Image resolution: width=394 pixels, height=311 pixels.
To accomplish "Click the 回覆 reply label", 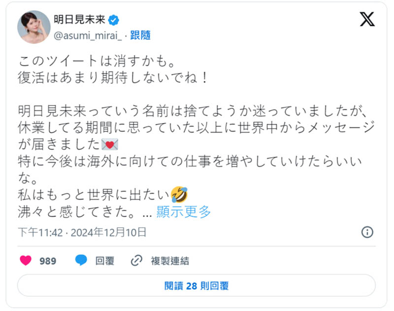I will tap(104, 261).
